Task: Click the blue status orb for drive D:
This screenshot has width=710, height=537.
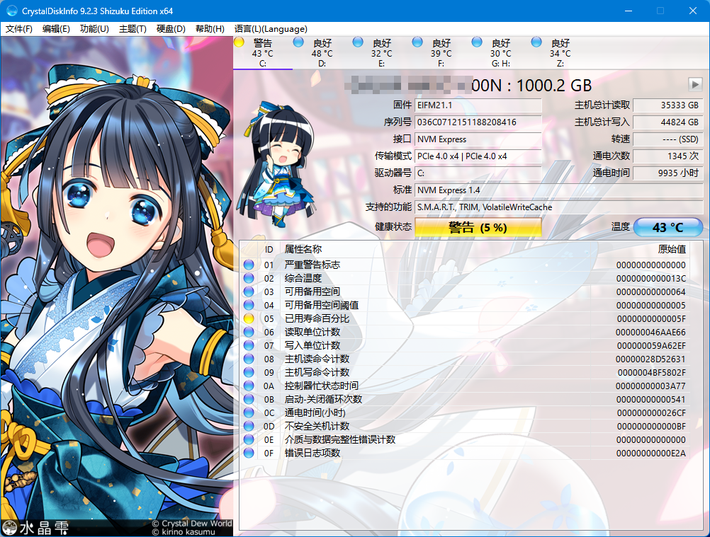Action: click(x=298, y=42)
